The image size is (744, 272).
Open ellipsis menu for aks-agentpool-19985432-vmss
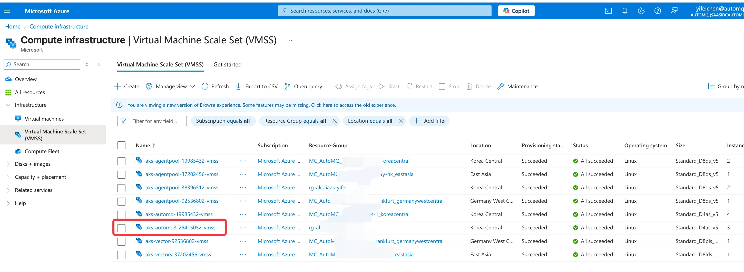pyautogui.click(x=243, y=161)
